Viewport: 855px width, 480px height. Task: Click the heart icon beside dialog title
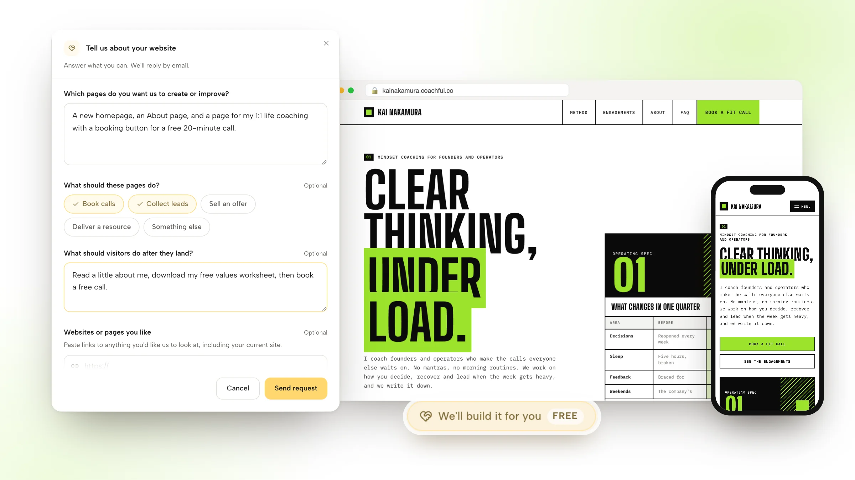pos(72,48)
